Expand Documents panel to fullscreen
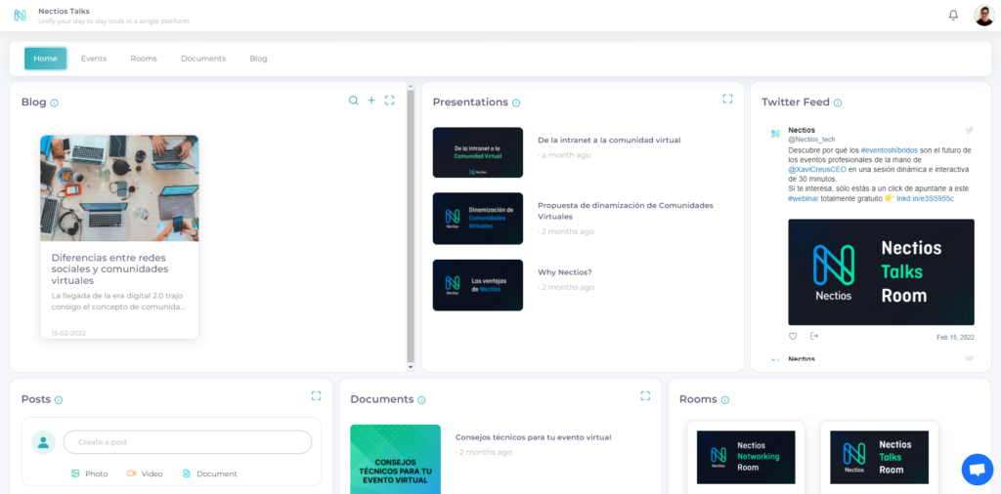 [645, 395]
